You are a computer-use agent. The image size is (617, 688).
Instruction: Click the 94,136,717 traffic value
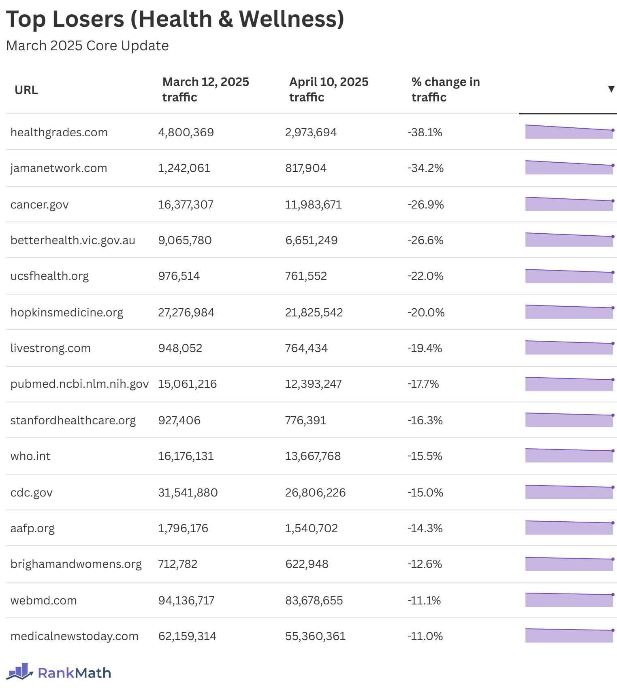(x=186, y=600)
